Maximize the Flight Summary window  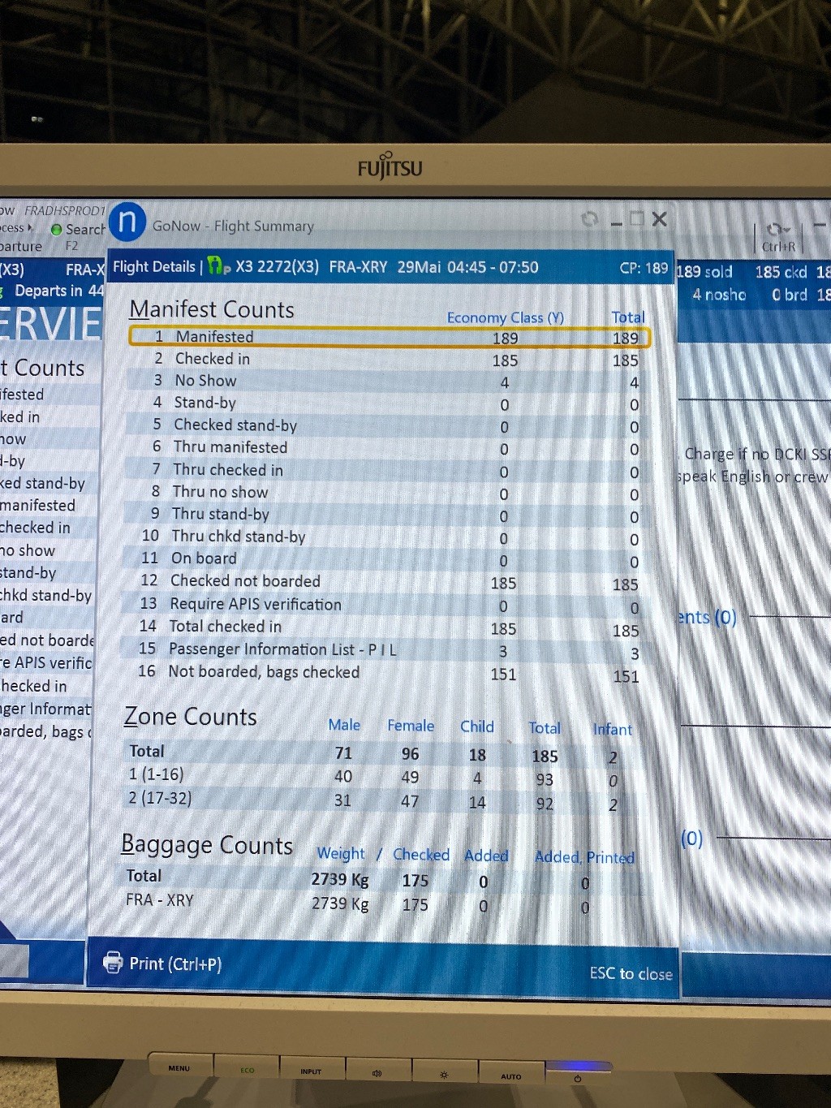pos(637,219)
